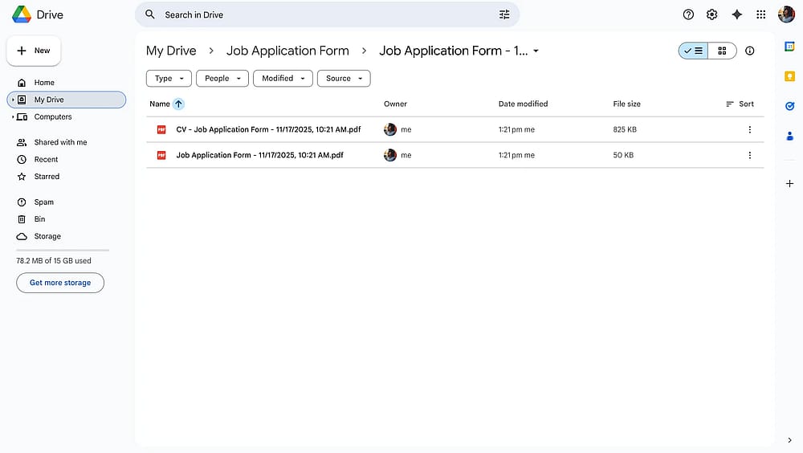Viewport: 803px width, 453px height.
Task: Open the Source filter dropdown
Action: [344, 79]
